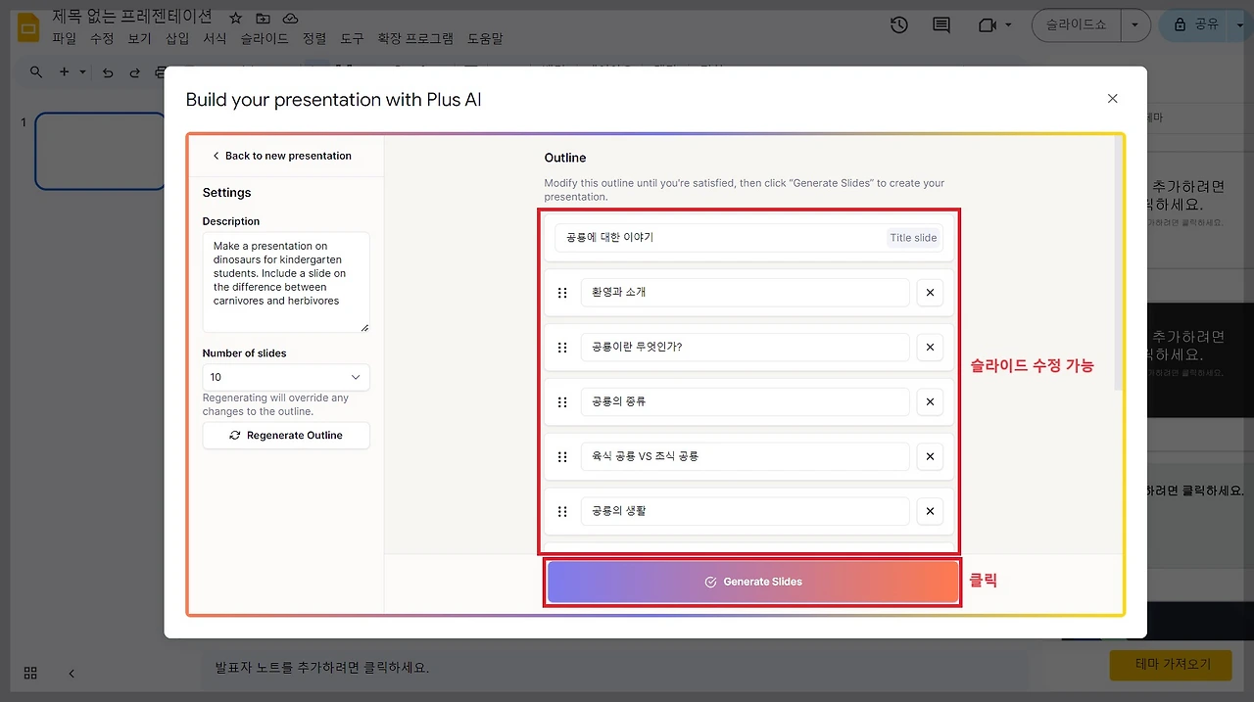Edit the 공룡이란 무엇인가? outline field
The image size is (1254, 702).
[745, 347]
